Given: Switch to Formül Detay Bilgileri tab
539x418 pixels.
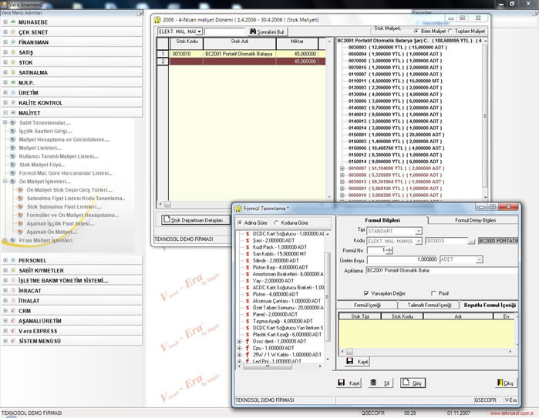Looking at the screenshot, I should point(475,220).
